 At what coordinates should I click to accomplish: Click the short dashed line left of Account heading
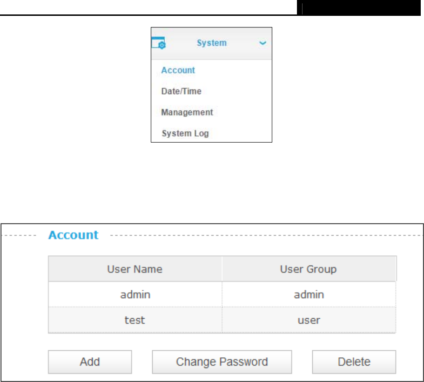(20, 235)
